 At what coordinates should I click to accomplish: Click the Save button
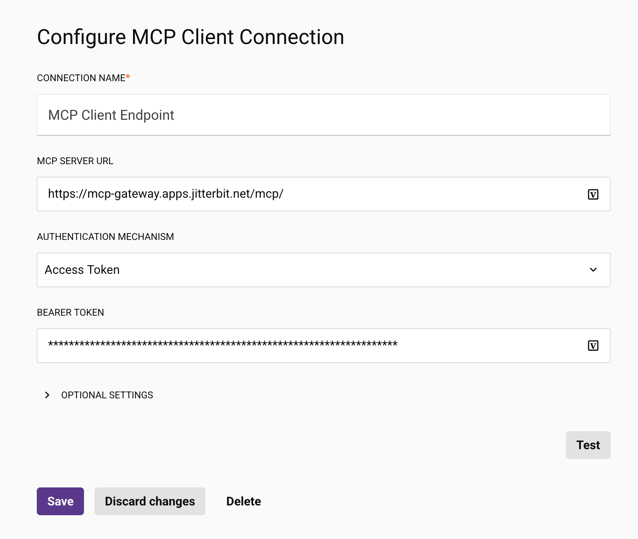pyautogui.click(x=60, y=501)
